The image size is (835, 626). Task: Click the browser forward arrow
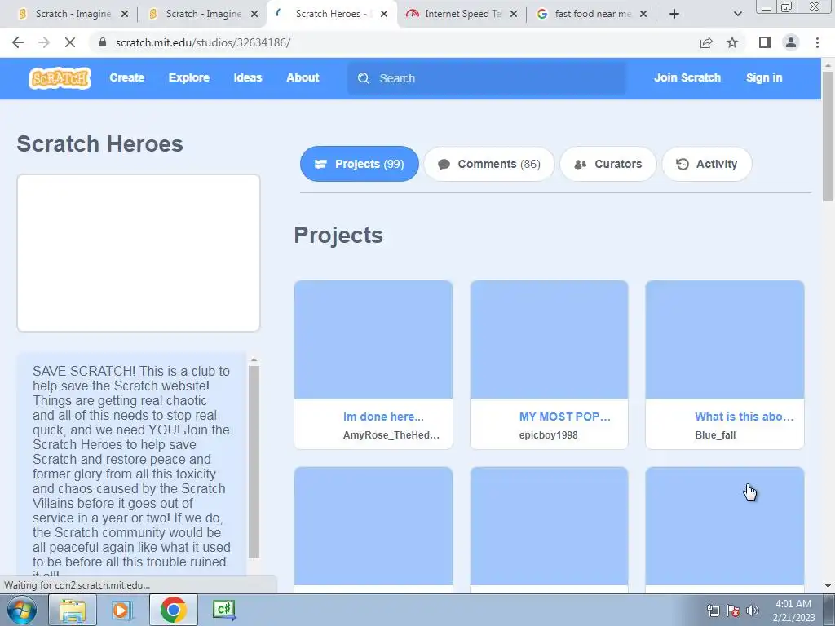click(44, 42)
